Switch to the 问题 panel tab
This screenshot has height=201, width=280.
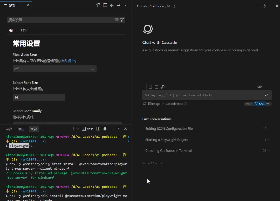(9, 129)
